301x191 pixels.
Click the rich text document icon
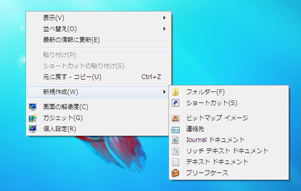pos(176,151)
